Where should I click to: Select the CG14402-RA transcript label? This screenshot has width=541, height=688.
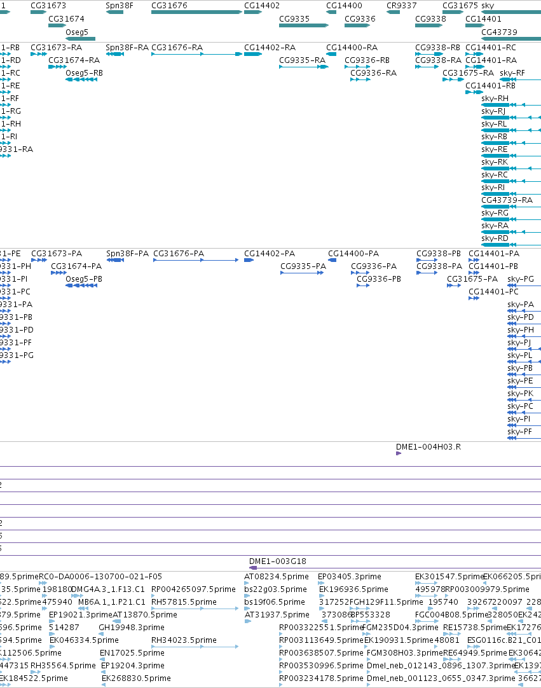click(270, 48)
